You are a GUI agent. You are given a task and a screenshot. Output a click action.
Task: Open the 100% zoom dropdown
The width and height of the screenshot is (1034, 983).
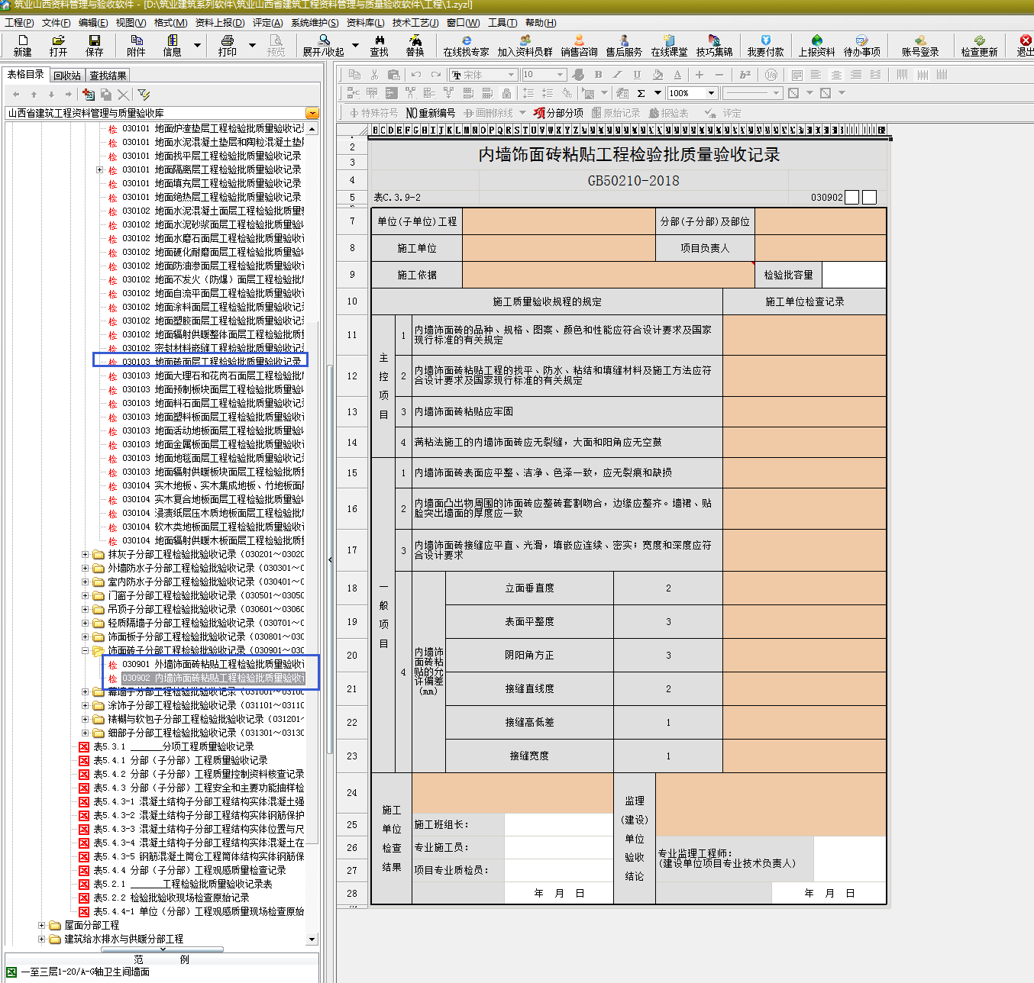click(x=711, y=93)
